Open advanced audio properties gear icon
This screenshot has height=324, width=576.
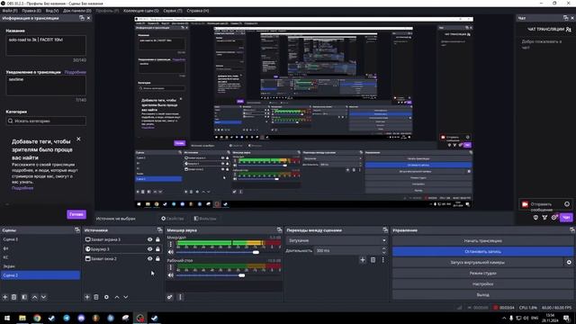(x=170, y=297)
